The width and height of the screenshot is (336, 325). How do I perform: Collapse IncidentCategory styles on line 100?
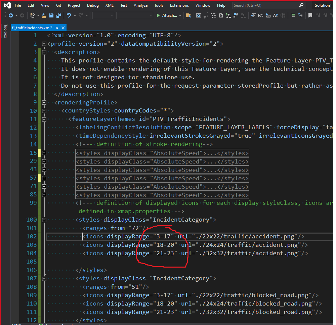coord(44,220)
